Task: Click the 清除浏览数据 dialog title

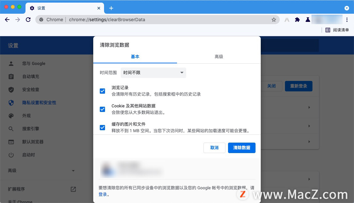Action: click(x=115, y=45)
